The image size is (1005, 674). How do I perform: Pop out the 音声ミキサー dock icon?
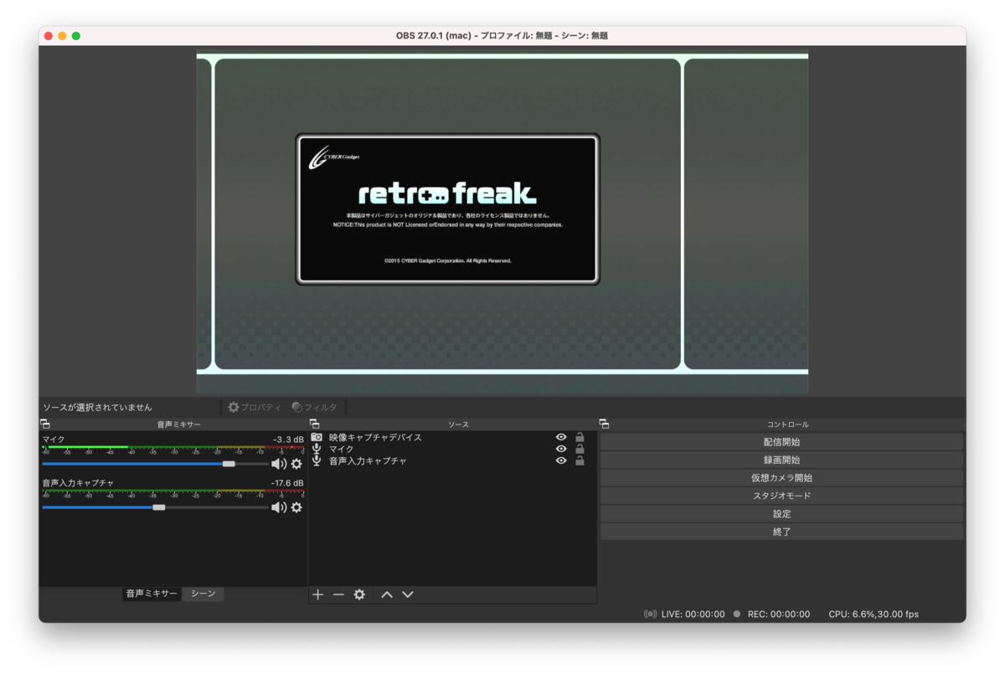point(45,424)
